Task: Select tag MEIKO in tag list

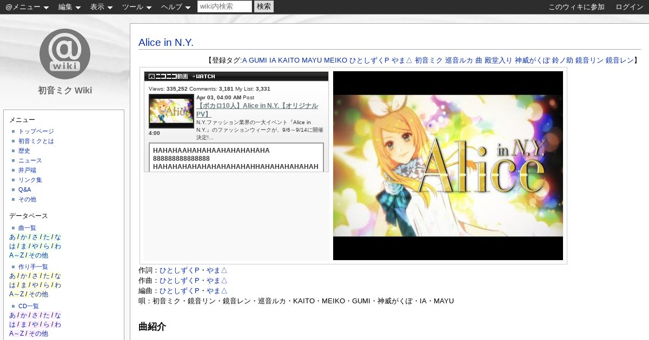Action: (x=335, y=60)
